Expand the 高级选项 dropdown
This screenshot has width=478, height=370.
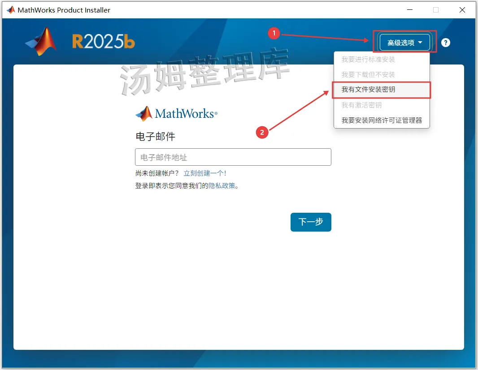(x=404, y=42)
